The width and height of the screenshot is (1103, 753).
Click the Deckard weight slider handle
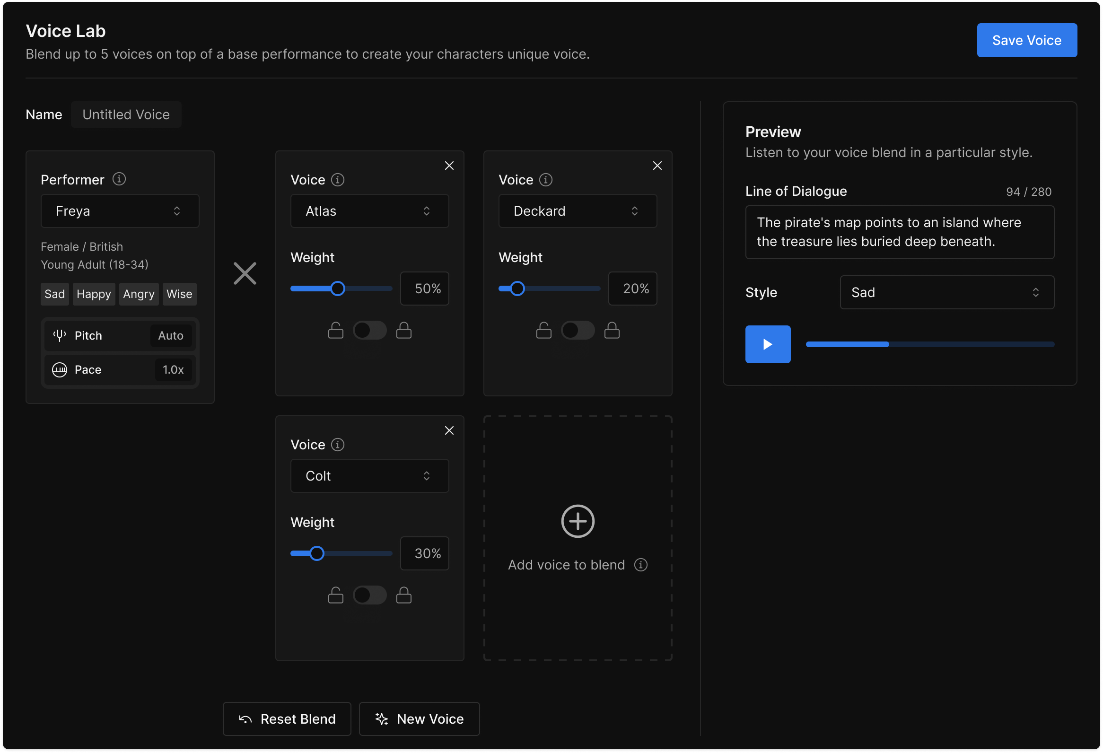[x=517, y=289]
